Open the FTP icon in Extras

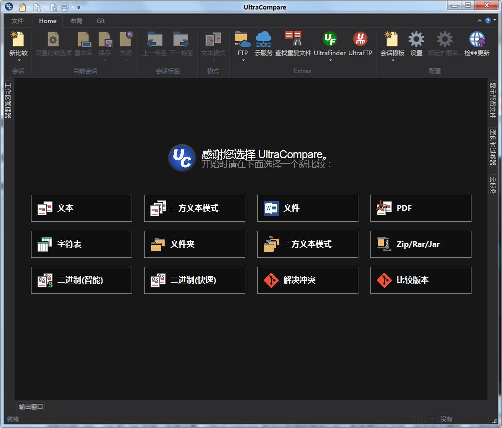click(242, 40)
